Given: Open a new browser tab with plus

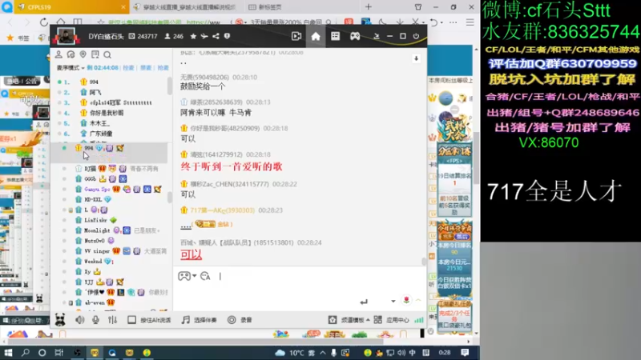Looking at the screenshot, I should [x=369, y=7].
